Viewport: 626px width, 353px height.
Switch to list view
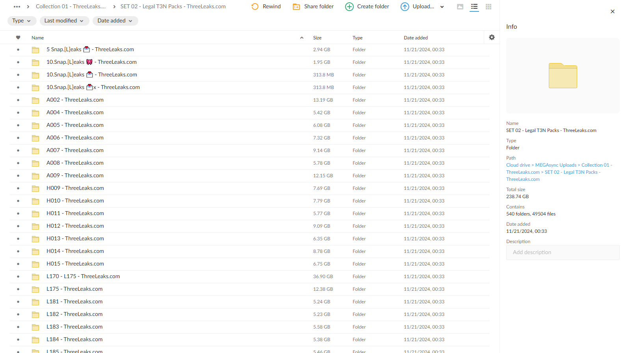[x=474, y=7]
